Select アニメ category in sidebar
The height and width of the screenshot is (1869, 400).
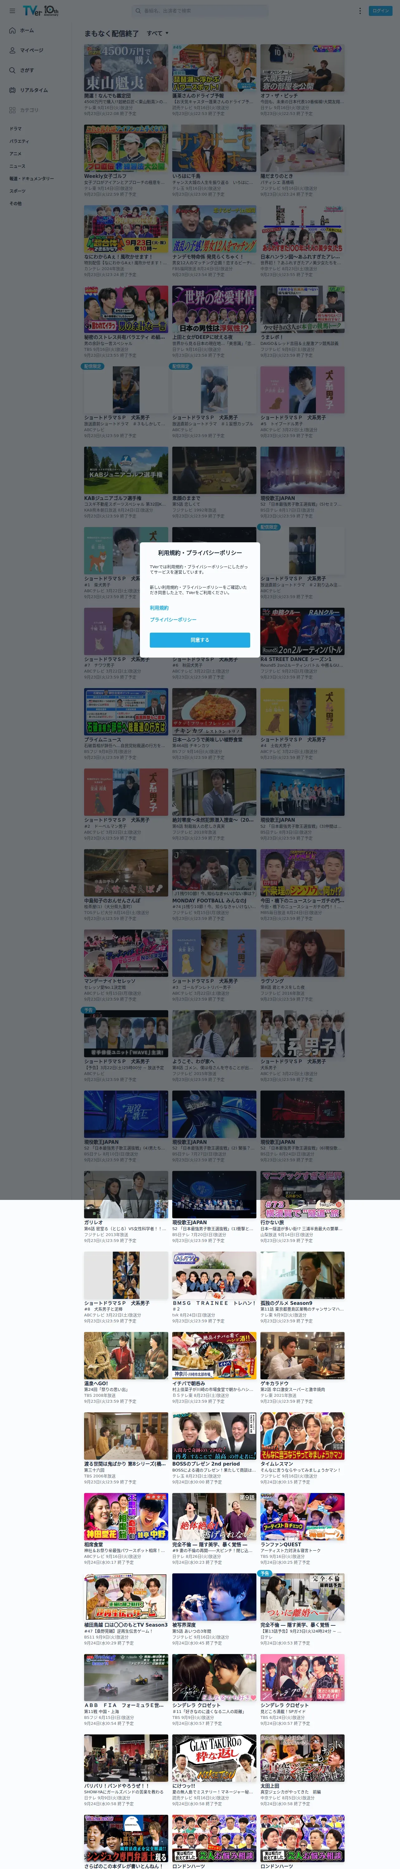(15, 154)
